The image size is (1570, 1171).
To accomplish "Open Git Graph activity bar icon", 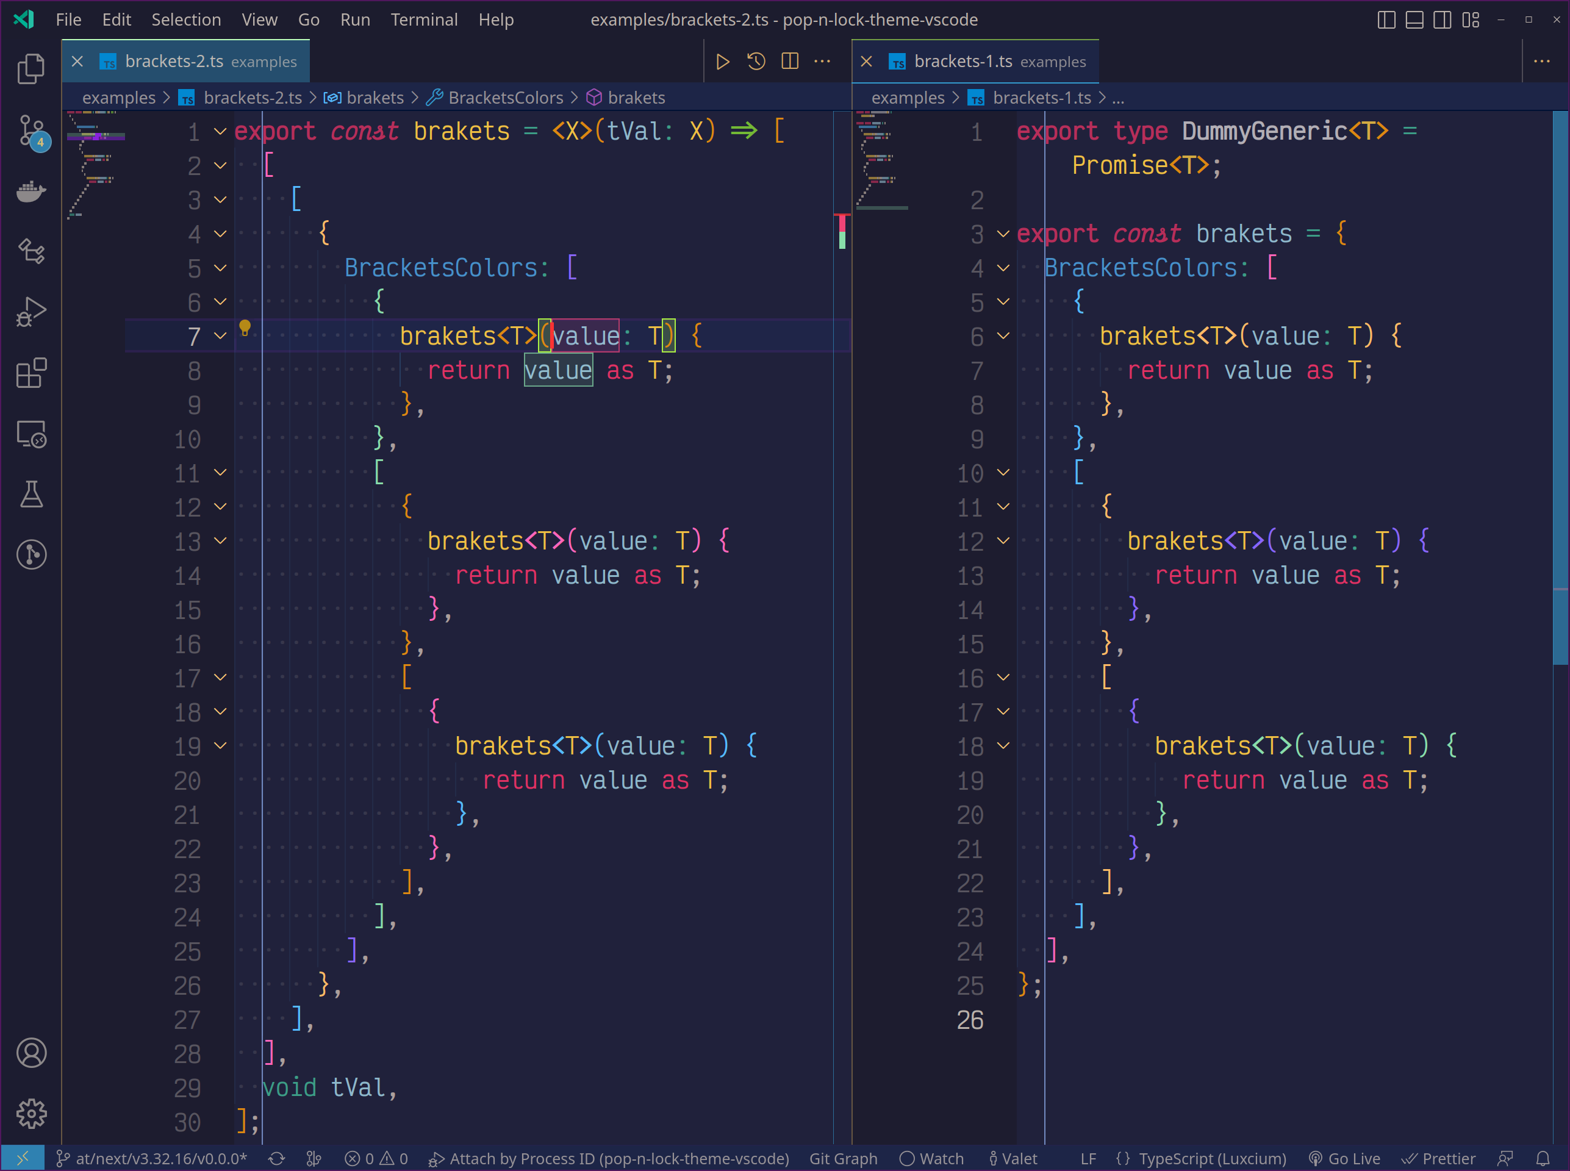I will pos(30,554).
